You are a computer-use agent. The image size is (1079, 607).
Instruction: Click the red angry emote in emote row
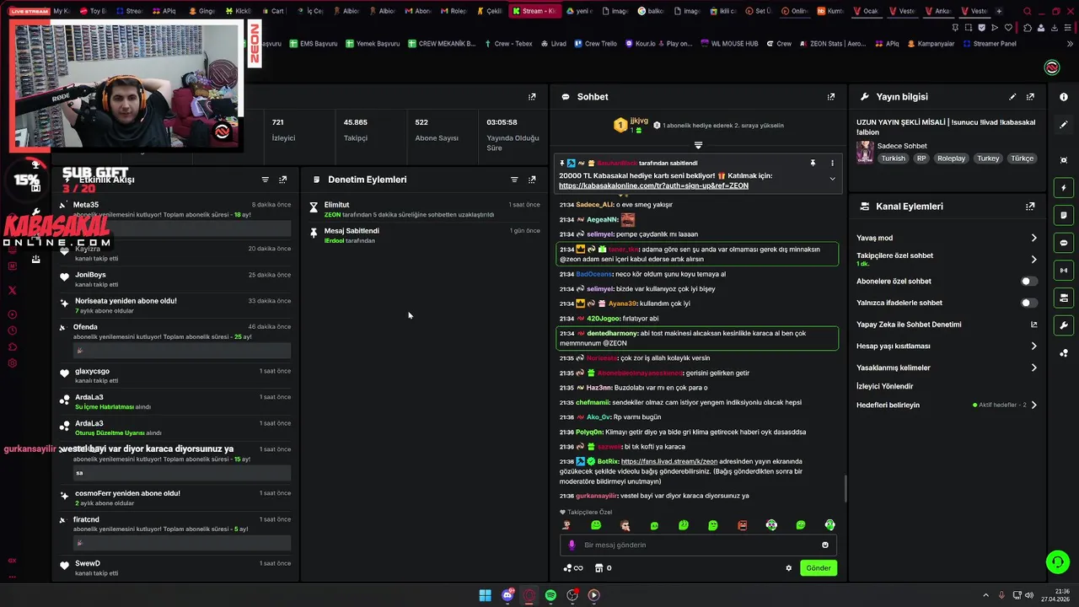pyautogui.click(x=742, y=525)
